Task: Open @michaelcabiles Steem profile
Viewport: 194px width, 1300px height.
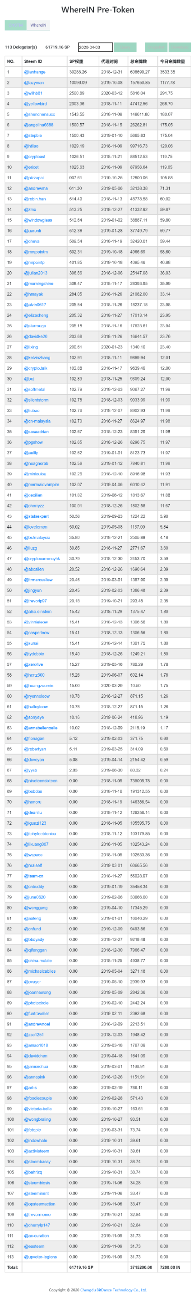Action: (x=40, y=971)
